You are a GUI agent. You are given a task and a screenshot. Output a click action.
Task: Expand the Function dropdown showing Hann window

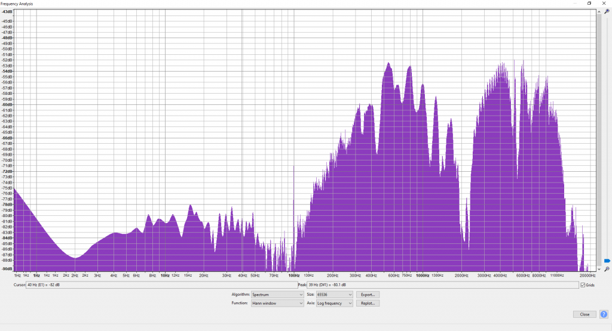pyautogui.click(x=277, y=303)
